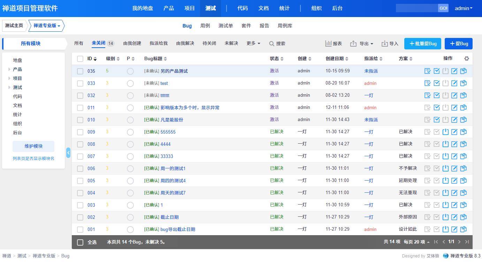
Task: Click the top search input field
Action: pos(417,8)
